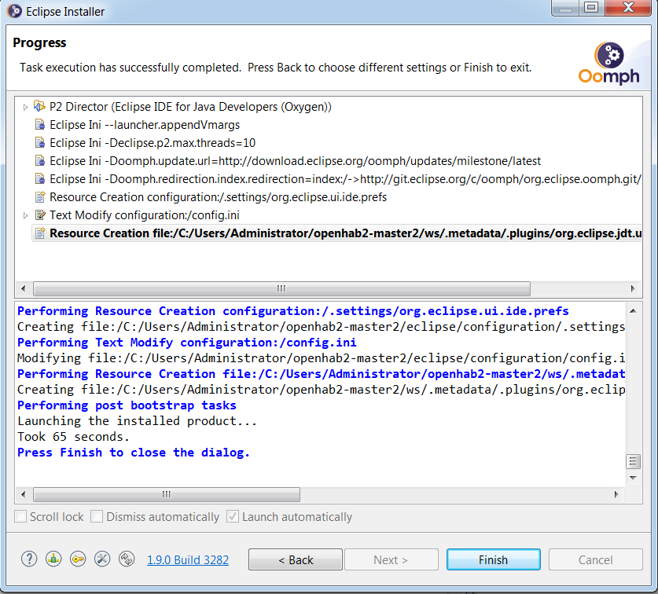
Task: Select the Text Modify configuration:/config.ini row
Action: coord(145,215)
